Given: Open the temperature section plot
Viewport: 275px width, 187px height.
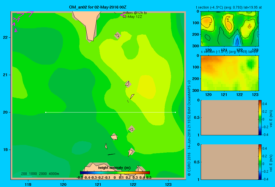Looking at the screenshot, I should (x=230, y=29).
